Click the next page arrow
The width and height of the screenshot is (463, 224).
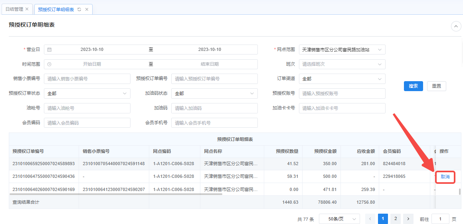[x=408, y=219]
